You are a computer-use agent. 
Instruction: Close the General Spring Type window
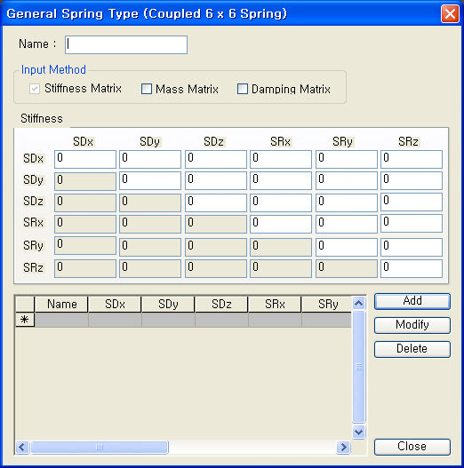(x=450, y=13)
